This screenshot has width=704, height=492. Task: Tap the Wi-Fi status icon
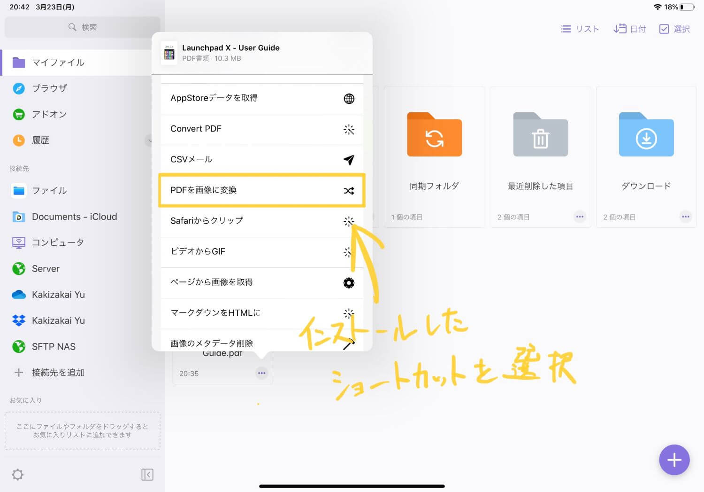point(657,7)
